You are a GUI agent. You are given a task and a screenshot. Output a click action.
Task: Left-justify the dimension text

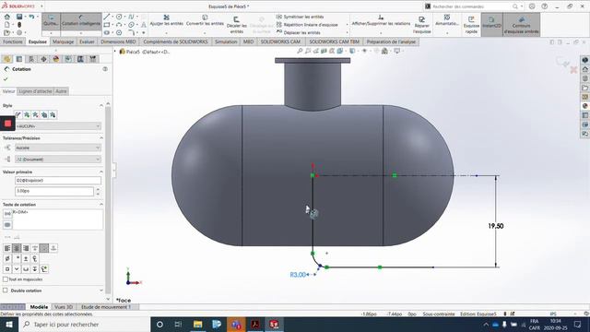7,248
